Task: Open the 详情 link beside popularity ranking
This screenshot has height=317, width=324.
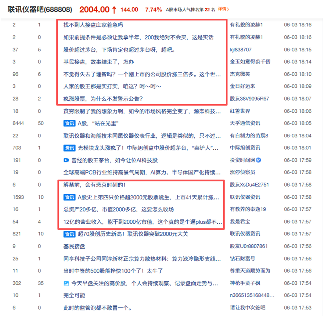Action: (223, 9)
